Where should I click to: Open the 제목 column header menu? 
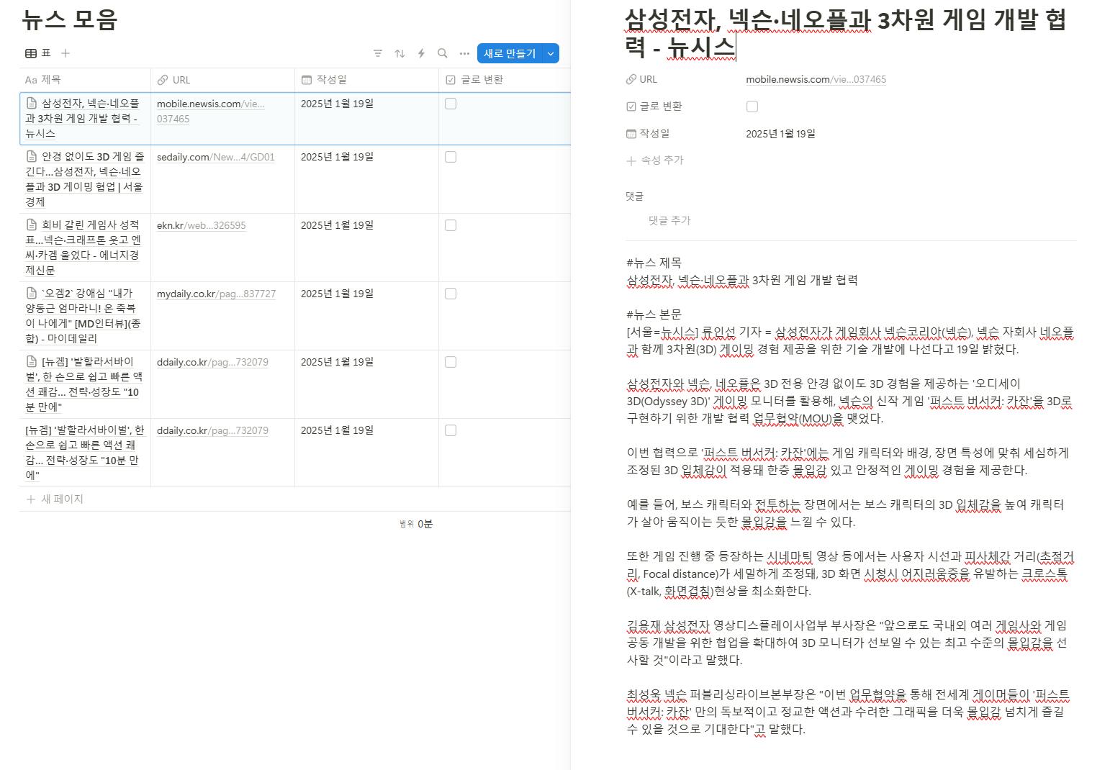pos(85,80)
